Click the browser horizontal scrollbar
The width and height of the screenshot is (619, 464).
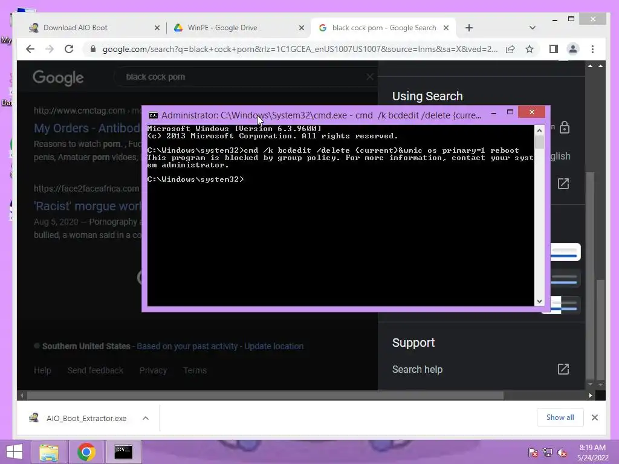[x=265, y=395]
